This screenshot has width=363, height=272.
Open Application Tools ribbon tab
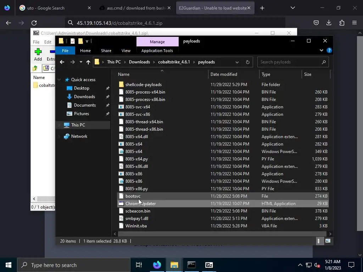coord(157,50)
